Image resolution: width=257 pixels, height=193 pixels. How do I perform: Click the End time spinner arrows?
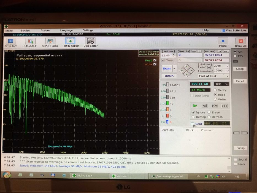[174, 55]
